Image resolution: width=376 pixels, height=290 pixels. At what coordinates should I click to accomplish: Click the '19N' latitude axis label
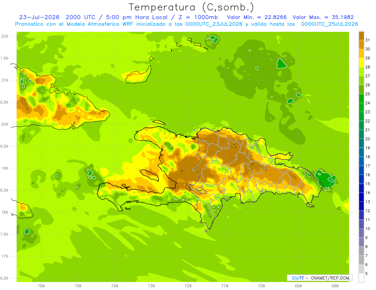(x=5, y=168)
